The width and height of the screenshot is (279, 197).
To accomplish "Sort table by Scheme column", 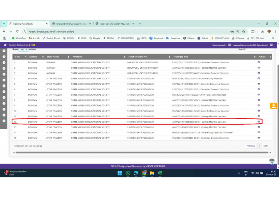I will coord(36,57).
